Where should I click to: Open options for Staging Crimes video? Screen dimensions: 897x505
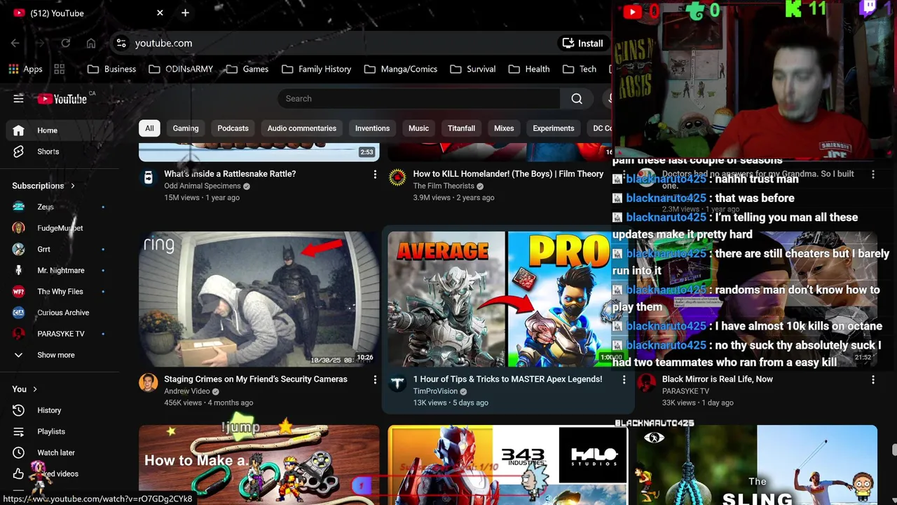(375, 379)
